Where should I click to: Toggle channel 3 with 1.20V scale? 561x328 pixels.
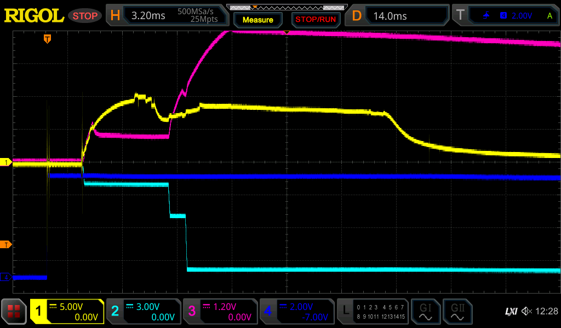(x=220, y=312)
